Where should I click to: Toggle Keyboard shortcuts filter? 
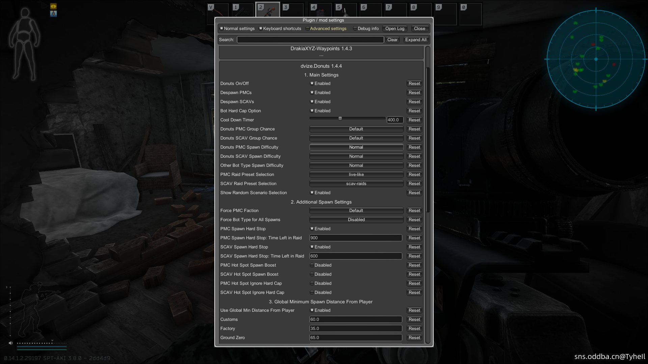click(x=261, y=29)
